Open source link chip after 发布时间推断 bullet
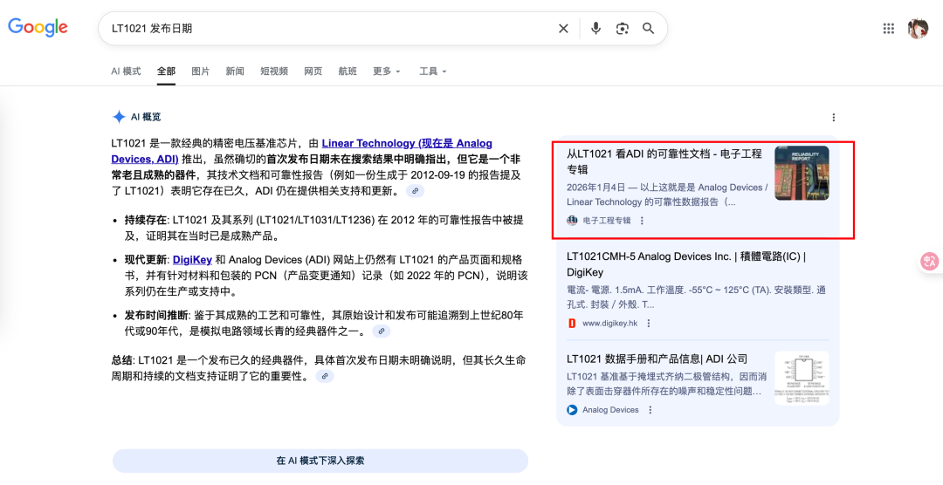 pos(382,331)
